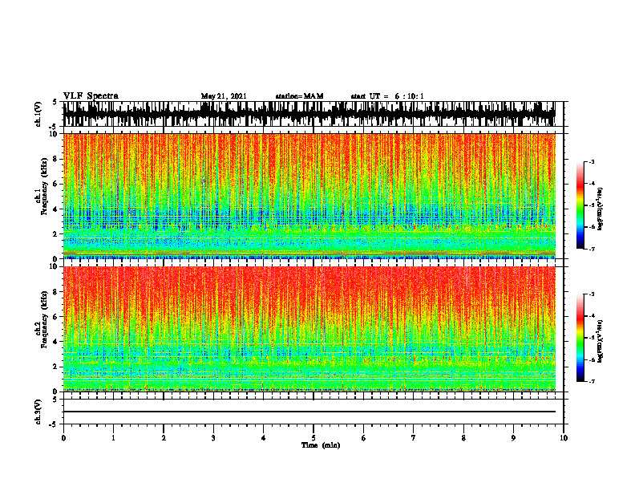Click the "-3" label on ch.1 color bar
This screenshot has width=635, height=491.
[x=592, y=162]
